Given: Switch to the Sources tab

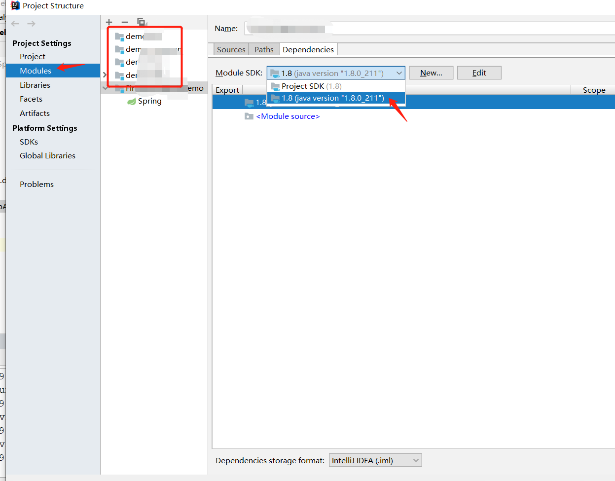Looking at the screenshot, I should [231, 49].
